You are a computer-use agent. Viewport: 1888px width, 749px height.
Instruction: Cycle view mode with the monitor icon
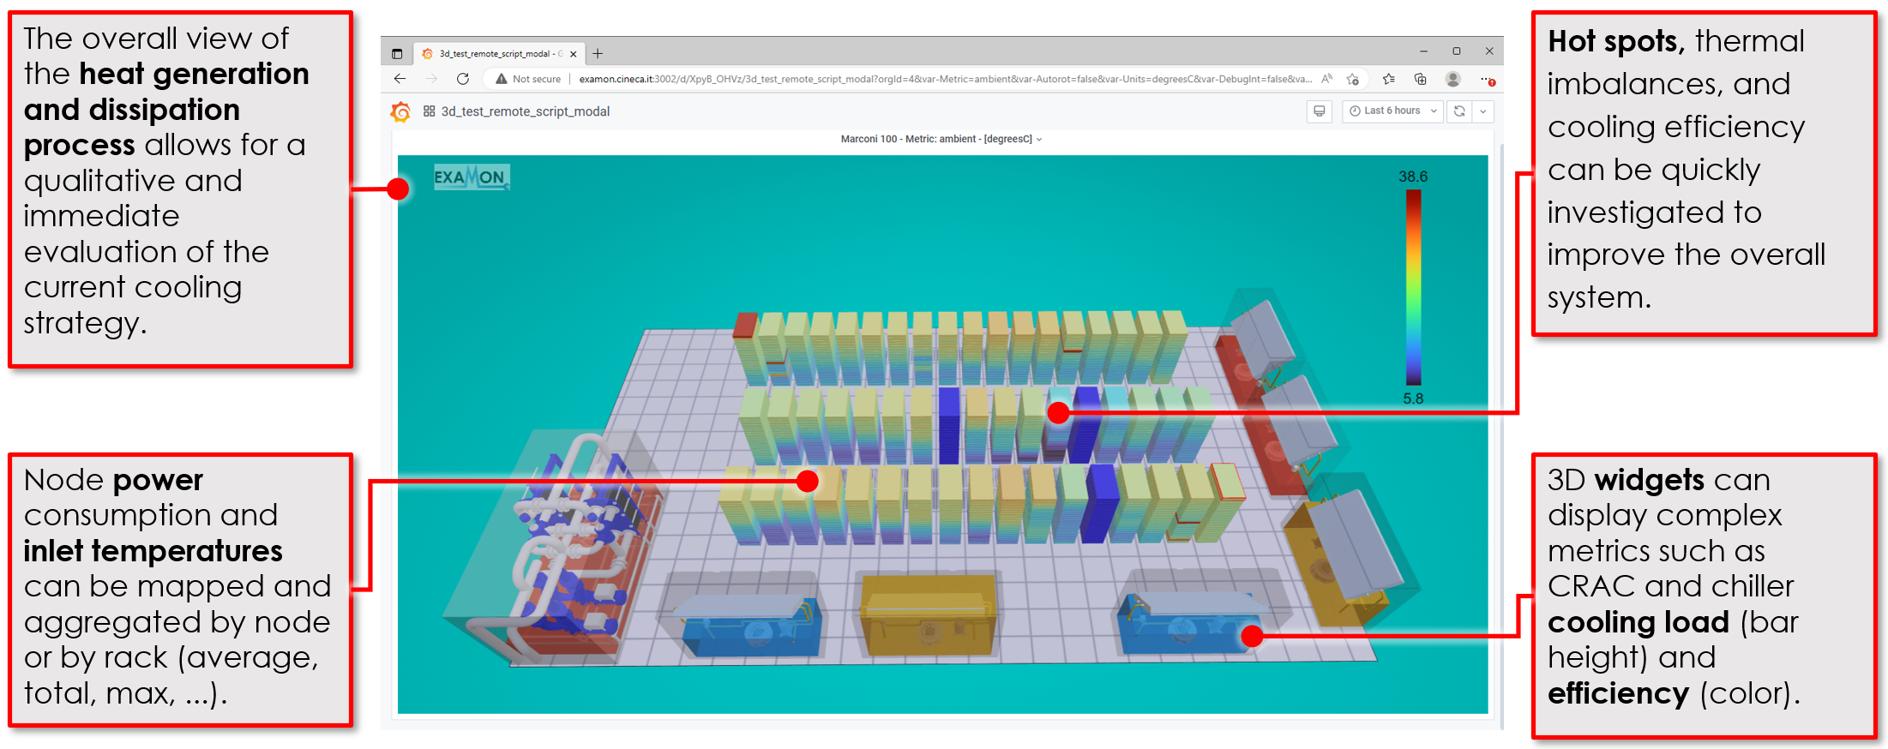(x=1319, y=111)
